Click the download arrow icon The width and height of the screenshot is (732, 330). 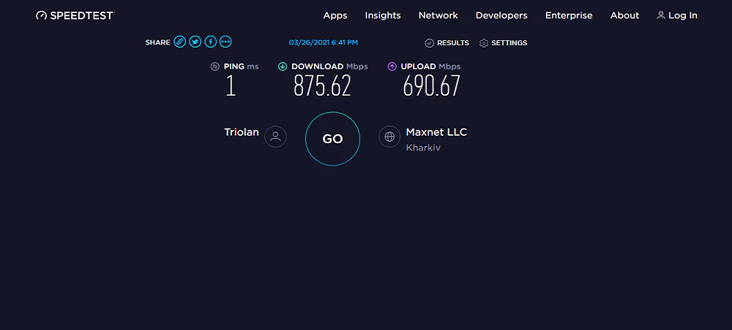pyautogui.click(x=283, y=66)
